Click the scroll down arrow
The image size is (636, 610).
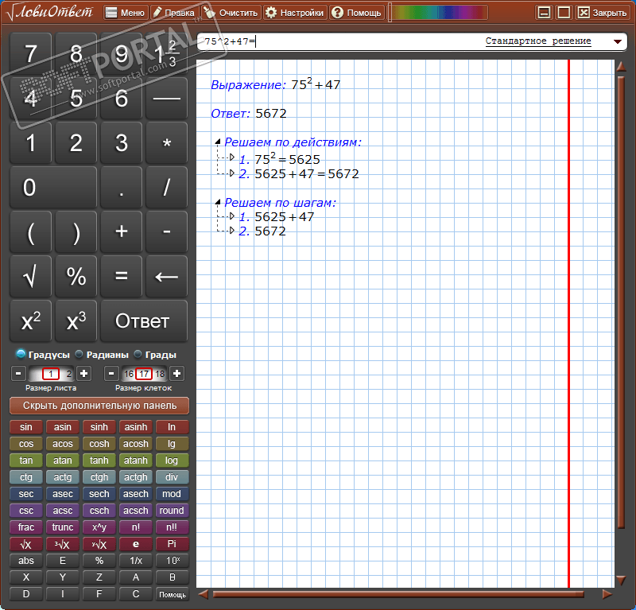(621, 581)
